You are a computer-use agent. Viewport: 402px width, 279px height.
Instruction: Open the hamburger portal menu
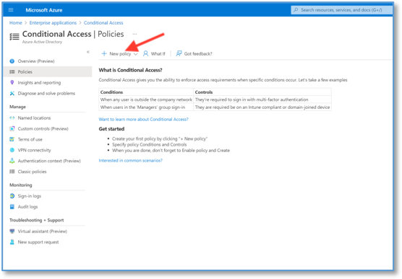click(11, 9)
